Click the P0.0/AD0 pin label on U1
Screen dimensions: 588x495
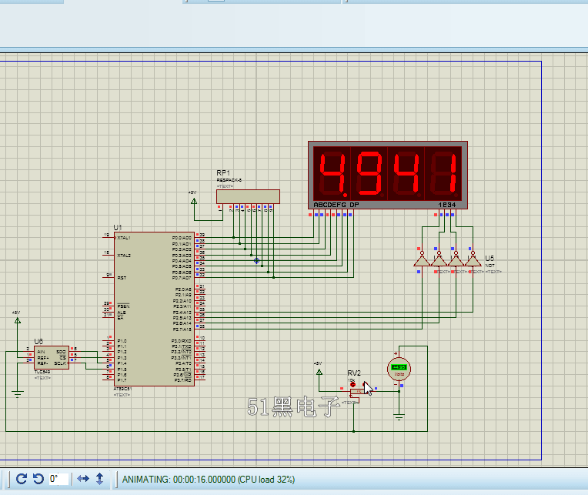pos(182,238)
